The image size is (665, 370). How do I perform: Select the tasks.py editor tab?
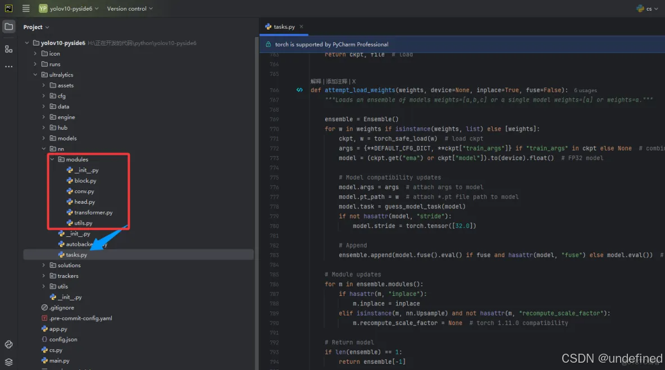(x=284, y=26)
